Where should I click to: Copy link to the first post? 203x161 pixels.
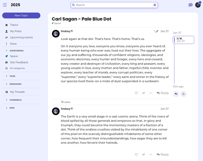pyautogui.click(x=143, y=93)
